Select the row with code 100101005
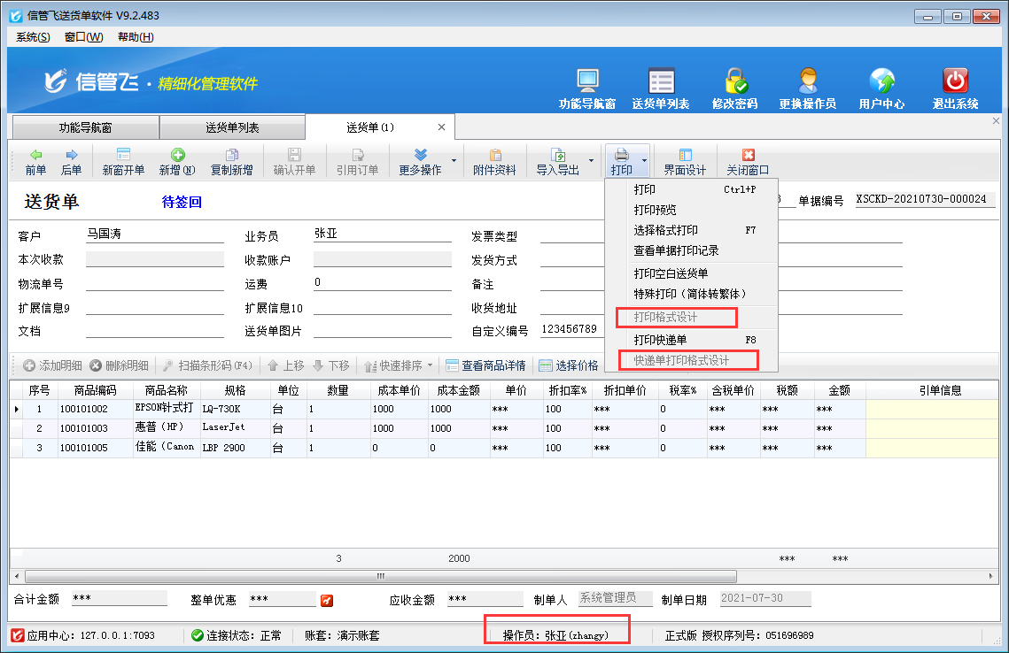This screenshot has width=1009, height=653. 504,448
